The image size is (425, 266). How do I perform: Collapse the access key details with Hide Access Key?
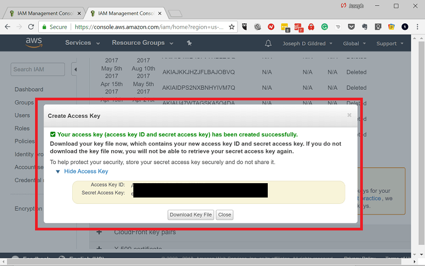pos(86,171)
